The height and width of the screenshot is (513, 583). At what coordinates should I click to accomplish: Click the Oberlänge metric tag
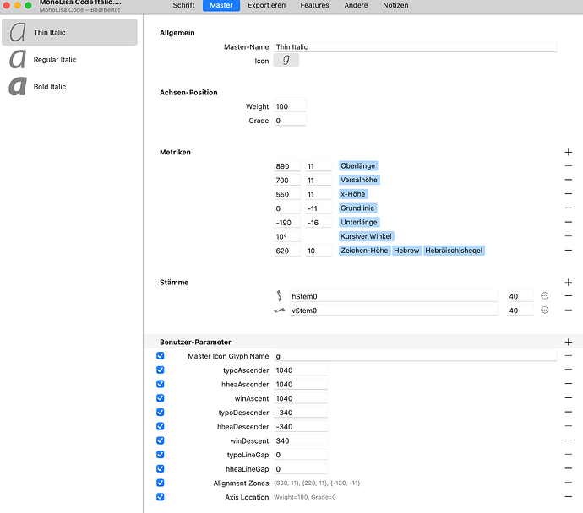click(358, 166)
